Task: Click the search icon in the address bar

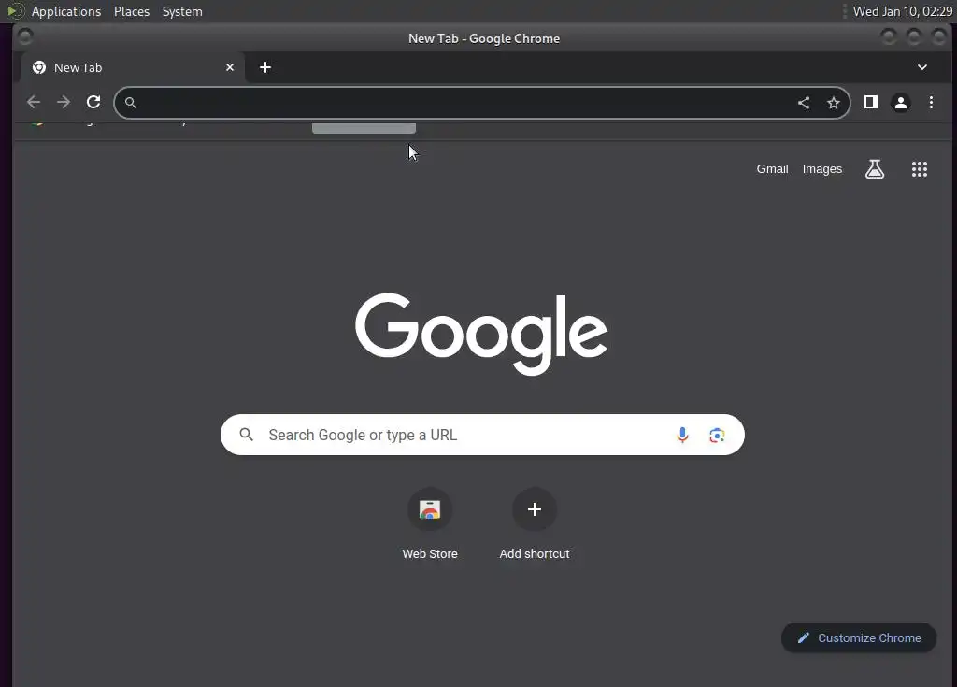Action: click(131, 103)
